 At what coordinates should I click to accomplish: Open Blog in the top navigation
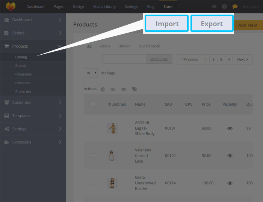[x=151, y=7]
